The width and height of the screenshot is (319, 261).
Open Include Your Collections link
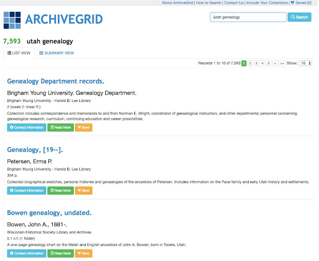click(267, 2)
